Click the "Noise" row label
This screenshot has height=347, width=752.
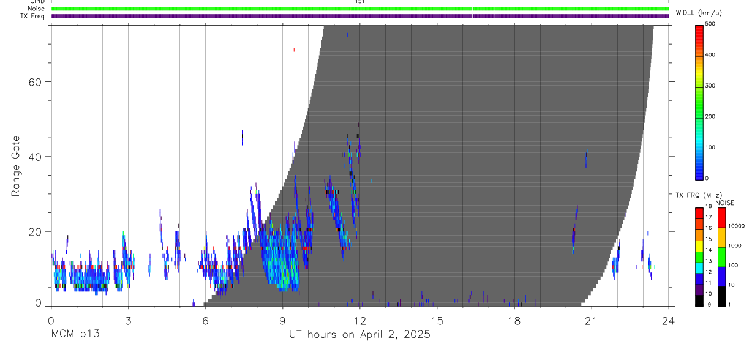click(x=37, y=9)
